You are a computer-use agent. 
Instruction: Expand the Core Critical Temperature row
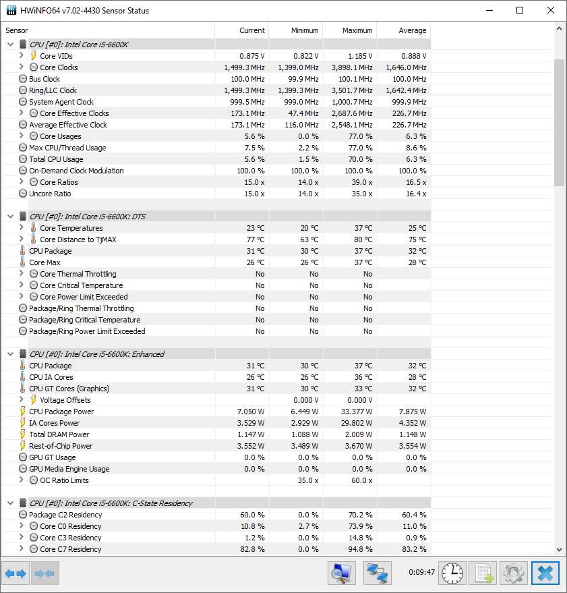(x=21, y=285)
